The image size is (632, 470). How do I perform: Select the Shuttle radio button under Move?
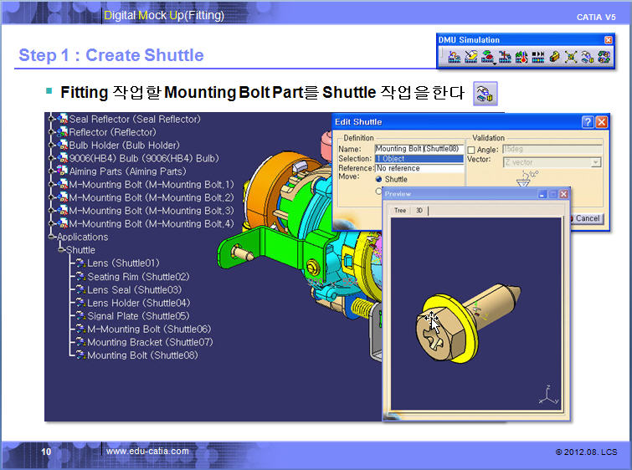coord(379,179)
